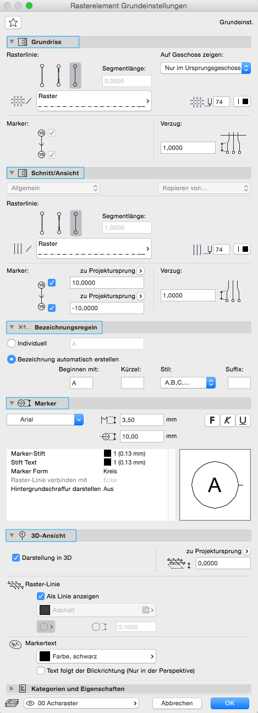Open the Asphalt surface picker icon
Viewport: 258px width, 713px height.
click(147, 610)
